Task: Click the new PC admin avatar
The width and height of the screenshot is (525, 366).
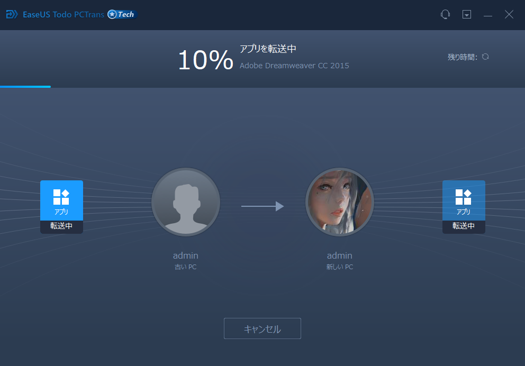Action: pos(339,202)
